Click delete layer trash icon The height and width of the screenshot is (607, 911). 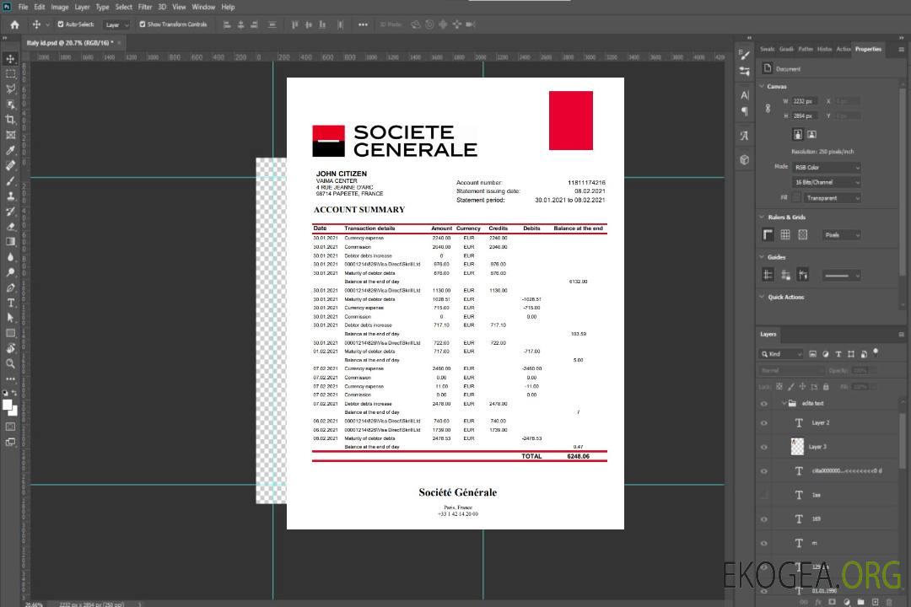tap(889, 602)
